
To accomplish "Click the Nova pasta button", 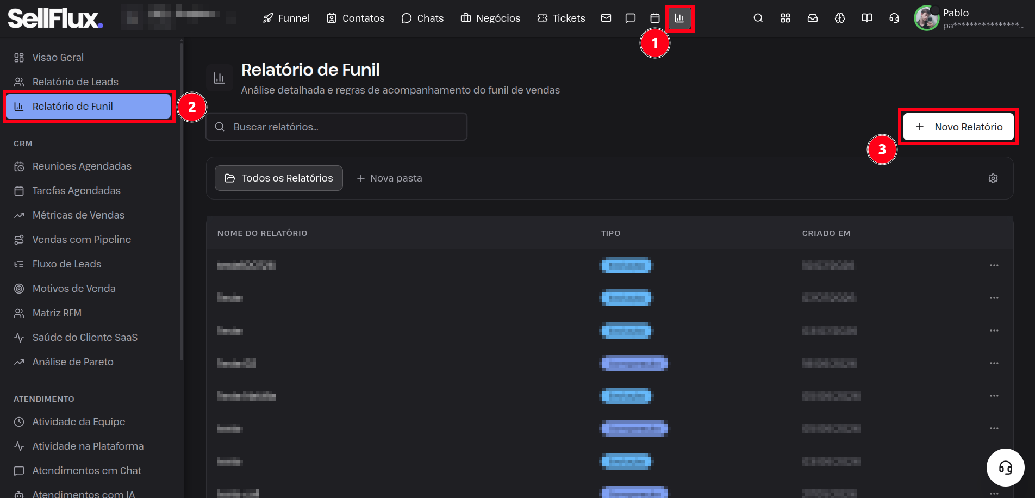I will (x=389, y=178).
